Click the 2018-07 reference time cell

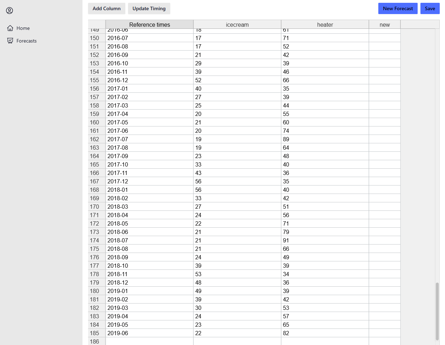(150, 240)
